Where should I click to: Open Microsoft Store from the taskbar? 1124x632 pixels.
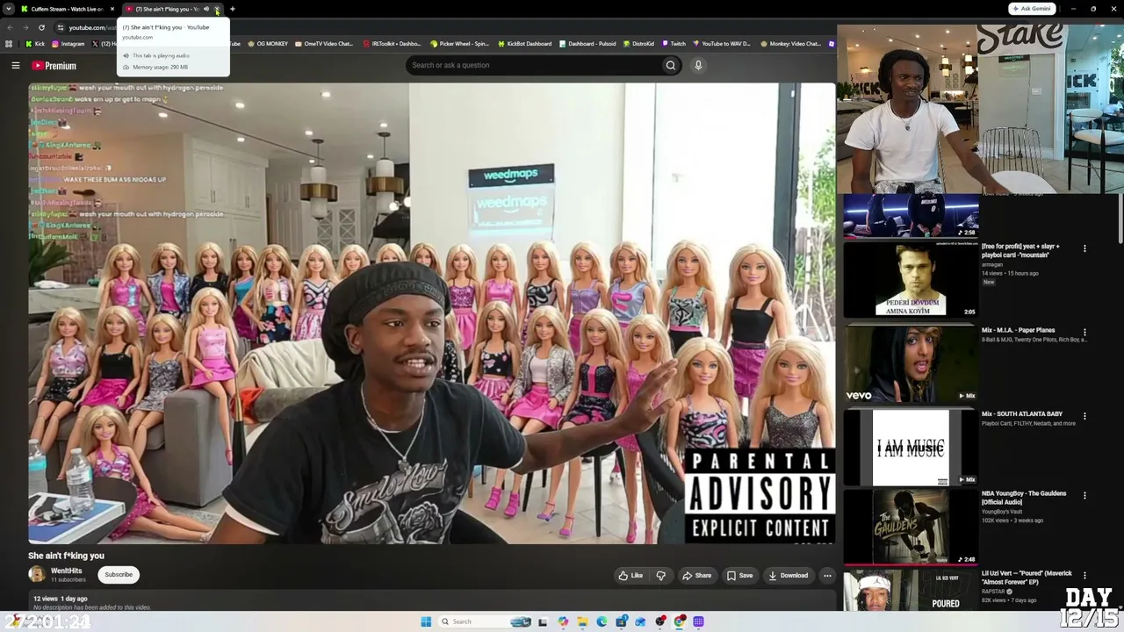pos(622,621)
